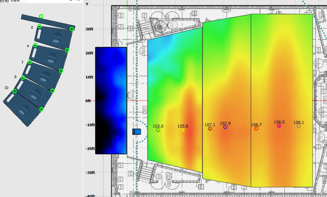
Task: Click the blue stage area mapping rectangle
Action: click(111, 101)
